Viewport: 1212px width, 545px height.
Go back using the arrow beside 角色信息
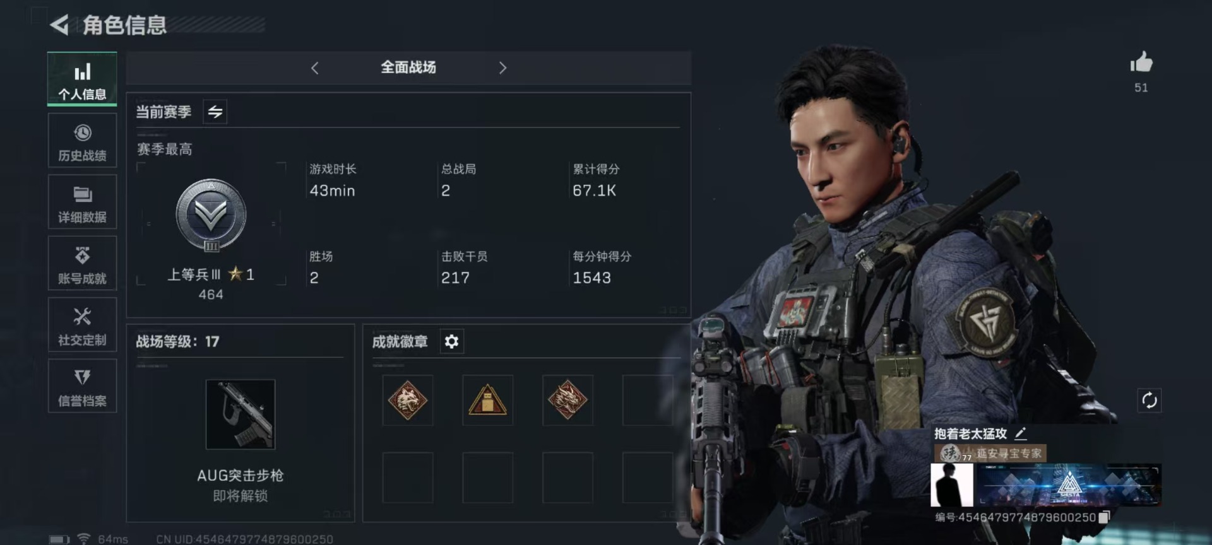59,25
